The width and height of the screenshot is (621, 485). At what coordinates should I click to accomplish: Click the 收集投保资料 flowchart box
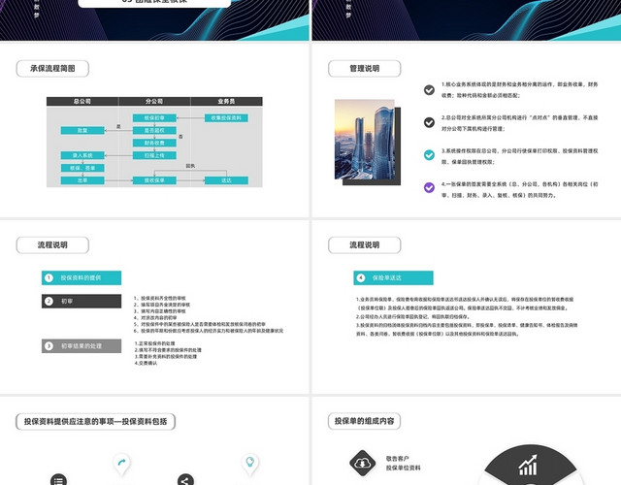[226, 118]
